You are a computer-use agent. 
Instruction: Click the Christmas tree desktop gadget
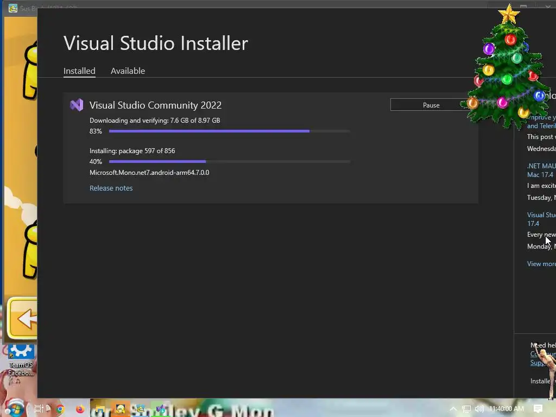click(507, 67)
